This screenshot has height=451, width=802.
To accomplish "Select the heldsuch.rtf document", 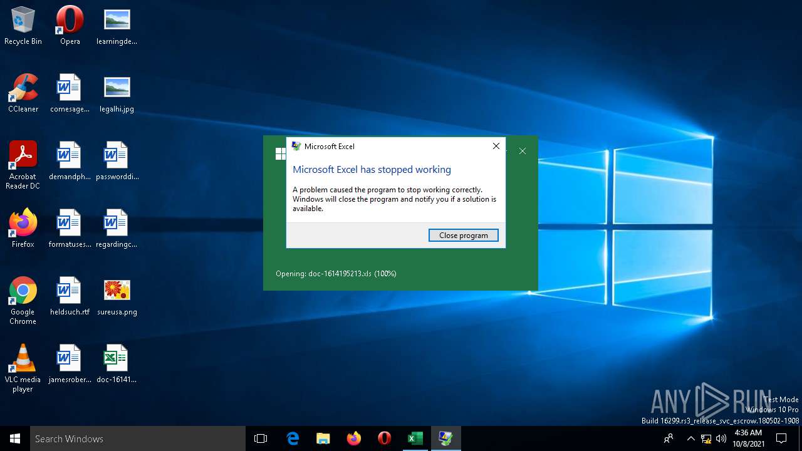I will 70,297.
